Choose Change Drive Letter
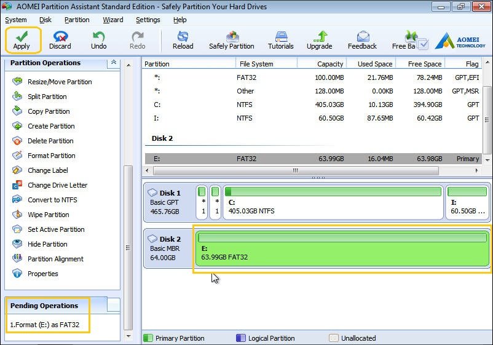Image resolution: width=493 pixels, height=345 pixels. pos(50,185)
